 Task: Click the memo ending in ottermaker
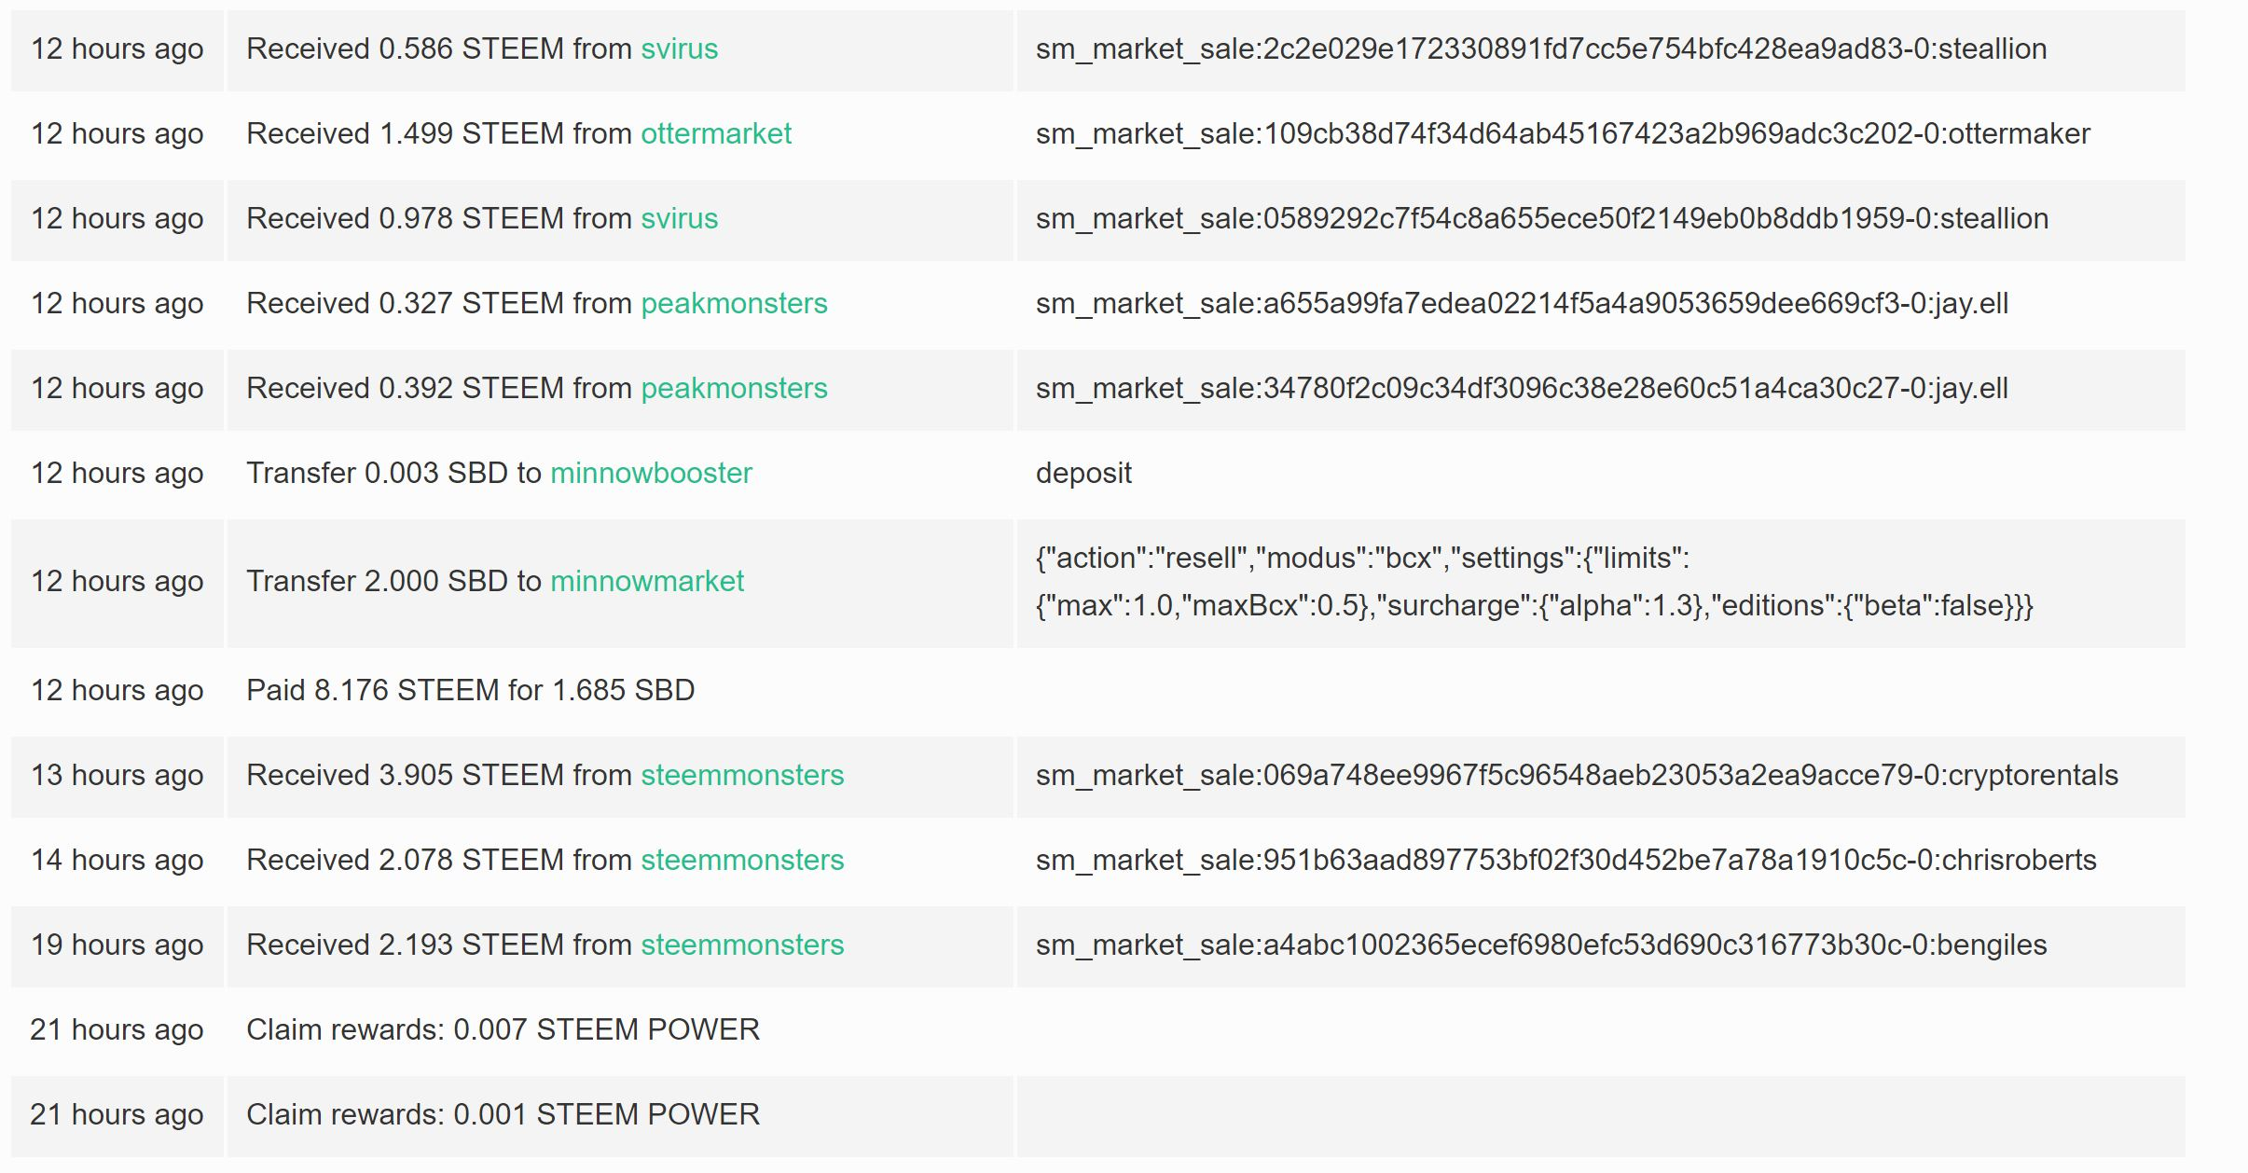(x=1563, y=133)
